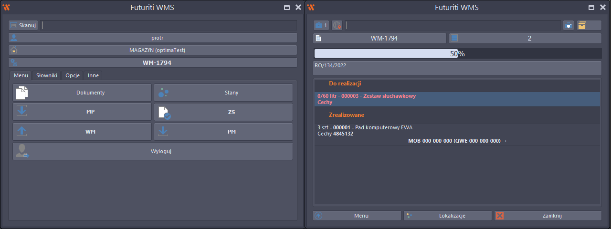611x229 pixels.
Task: Open Stany stock levels
Action: [x=223, y=93]
